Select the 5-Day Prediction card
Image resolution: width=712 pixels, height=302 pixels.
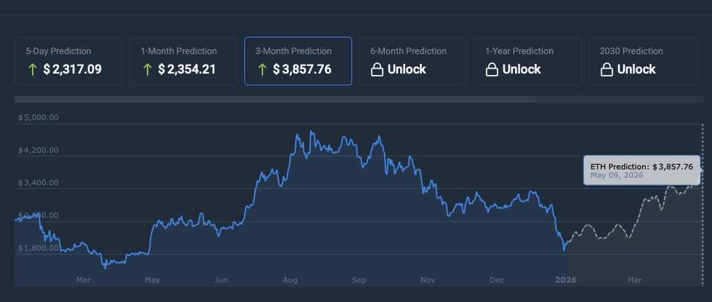click(x=69, y=61)
